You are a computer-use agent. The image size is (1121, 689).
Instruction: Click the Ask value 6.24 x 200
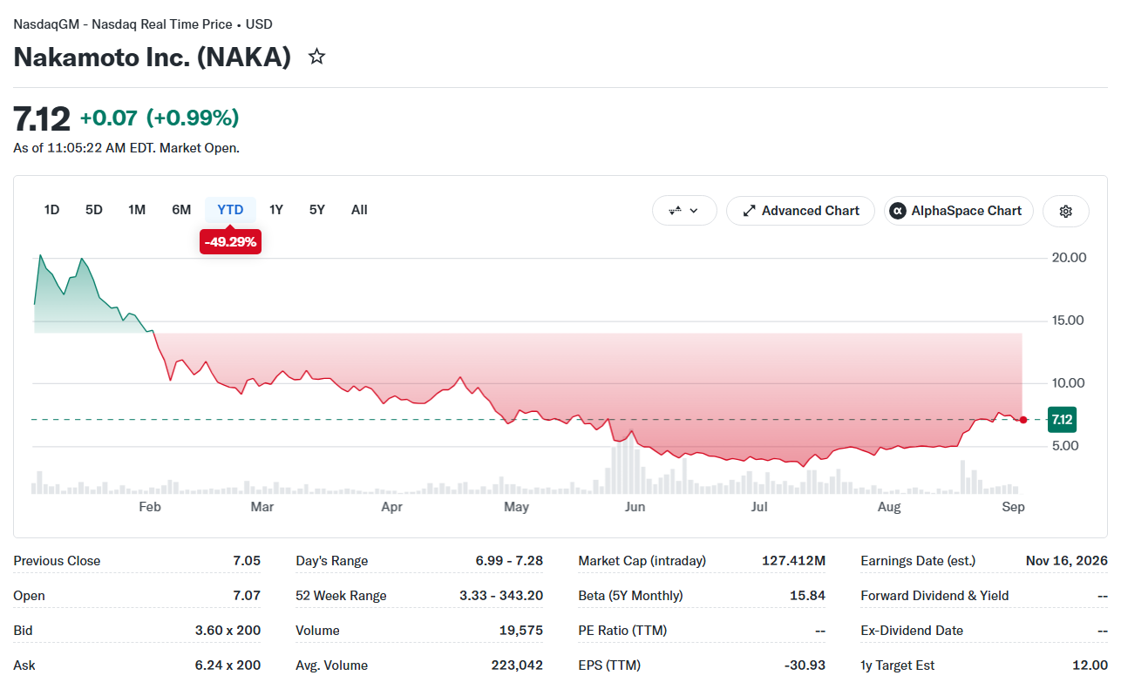[x=228, y=665]
